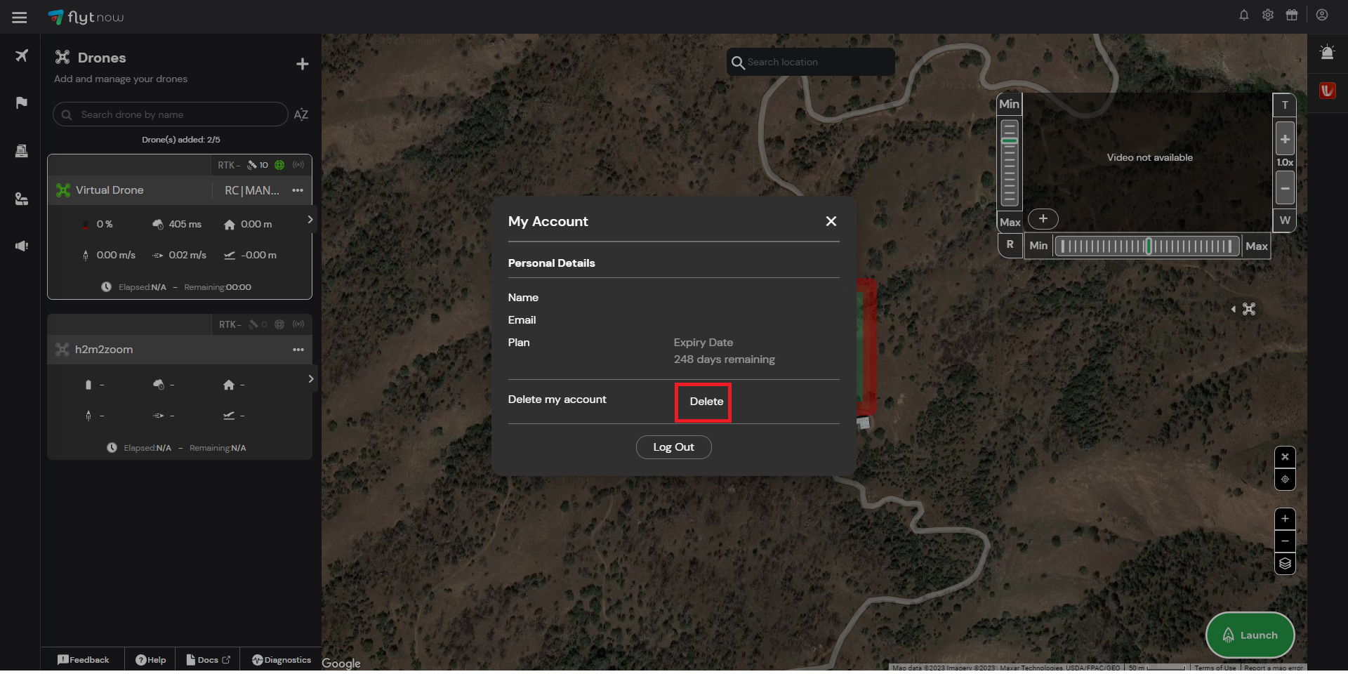Expand the Virtual Drone details chevron
Image resolution: width=1348 pixels, height=674 pixels.
point(310,220)
